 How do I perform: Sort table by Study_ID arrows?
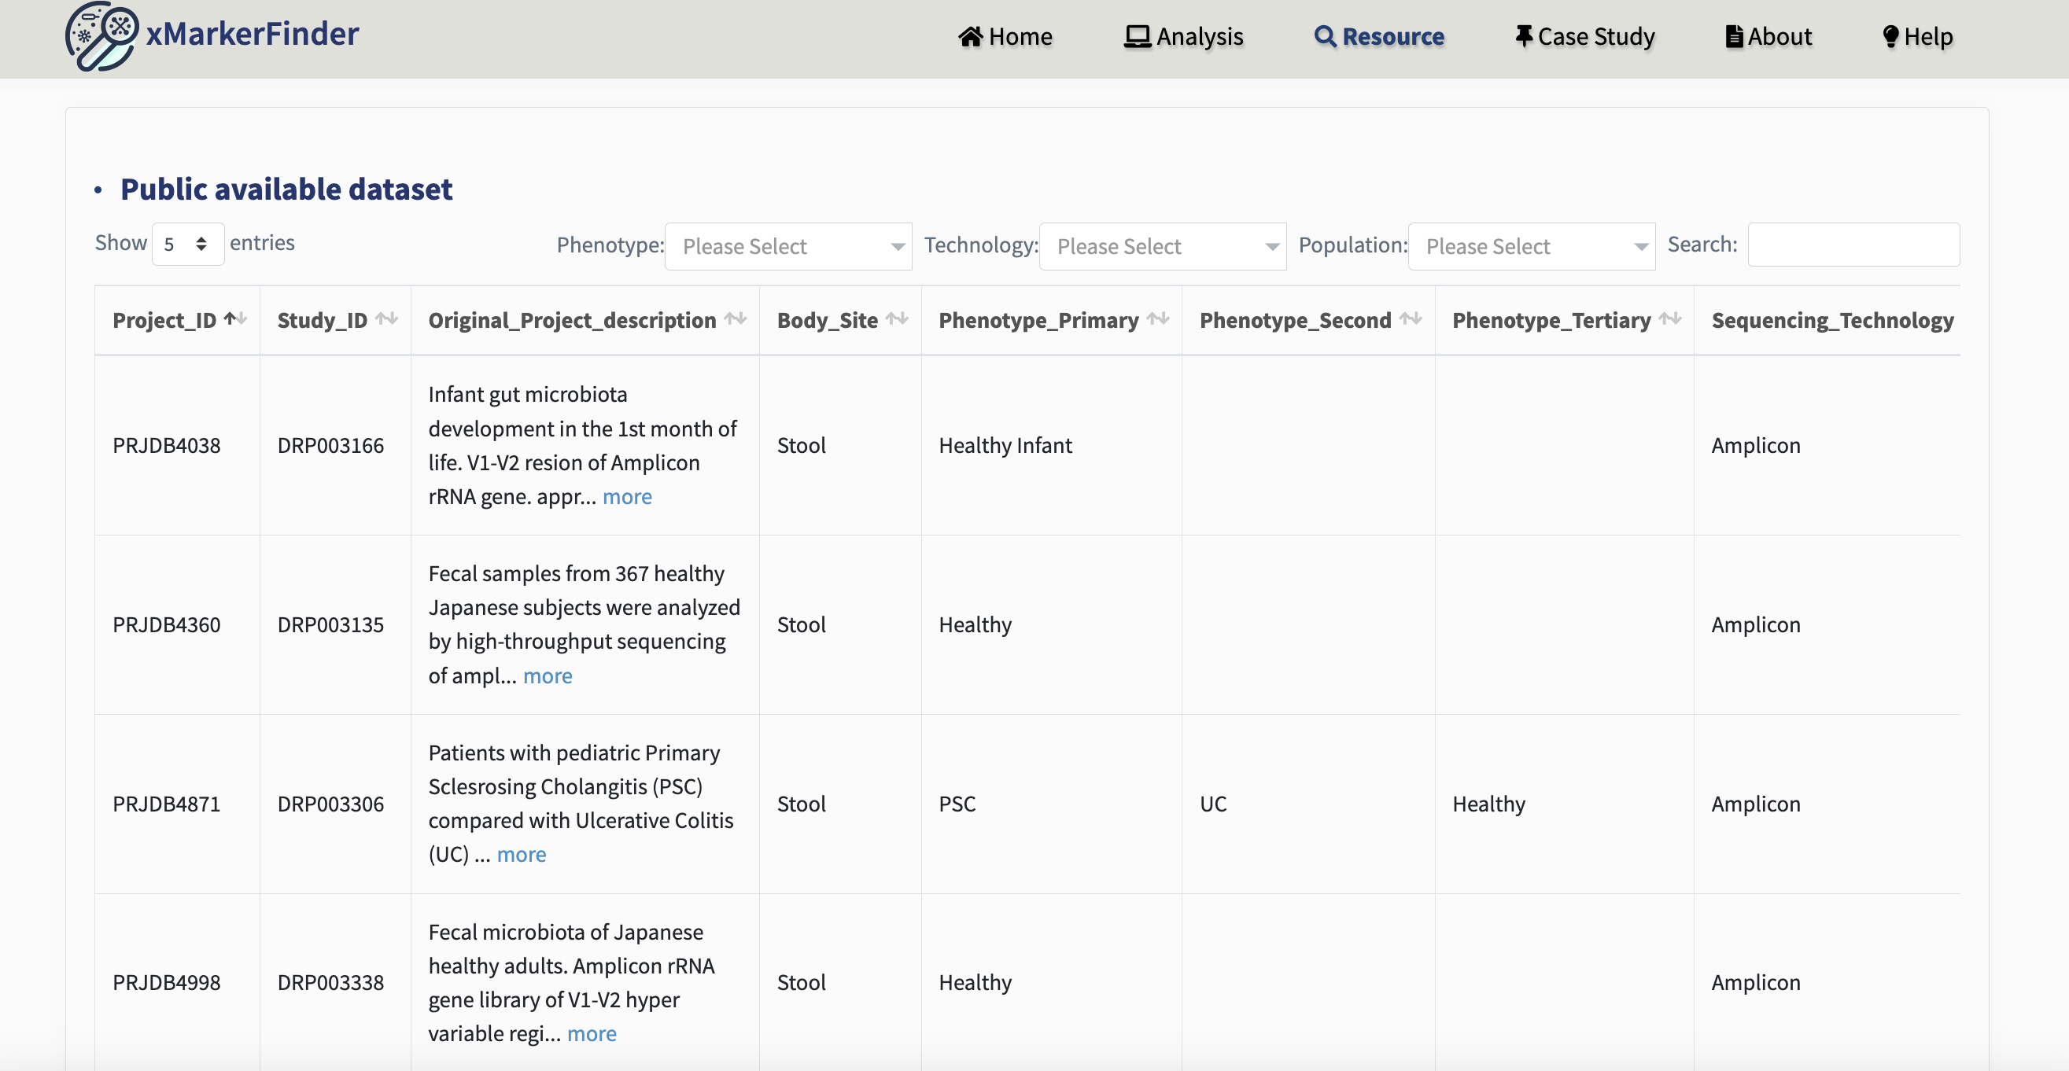(x=386, y=319)
